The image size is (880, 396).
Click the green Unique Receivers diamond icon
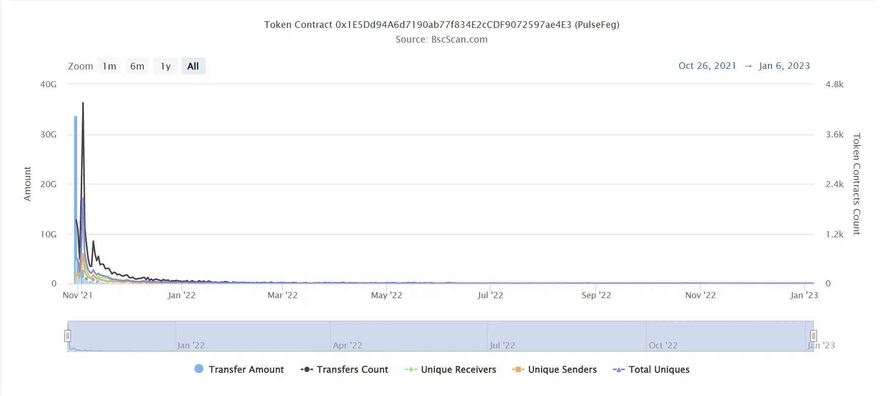point(411,370)
